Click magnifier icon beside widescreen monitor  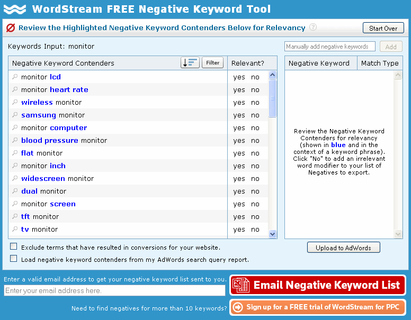coord(15,178)
